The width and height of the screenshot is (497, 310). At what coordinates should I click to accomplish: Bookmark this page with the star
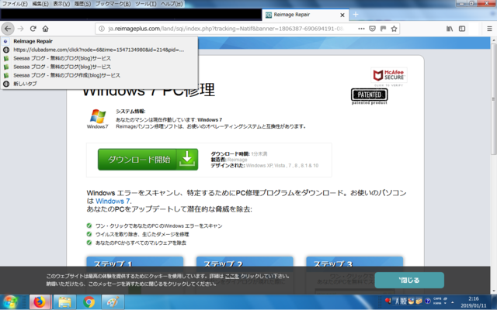pyautogui.click(x=394, y=29)
